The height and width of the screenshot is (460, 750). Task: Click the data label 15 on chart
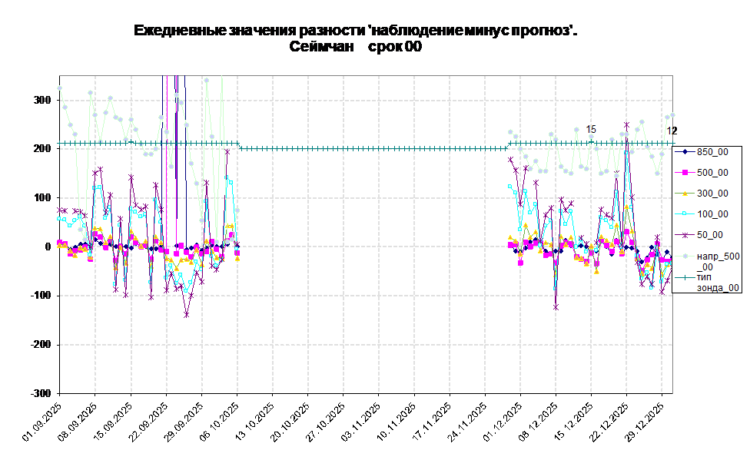pyautogui.click(x=591, y=130)
